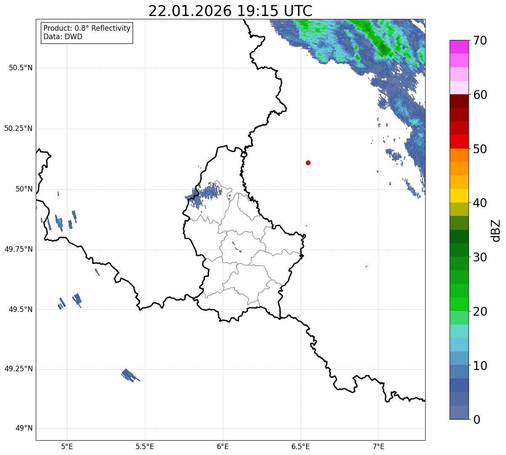Click the dBZ colorbar axis label

496,230
